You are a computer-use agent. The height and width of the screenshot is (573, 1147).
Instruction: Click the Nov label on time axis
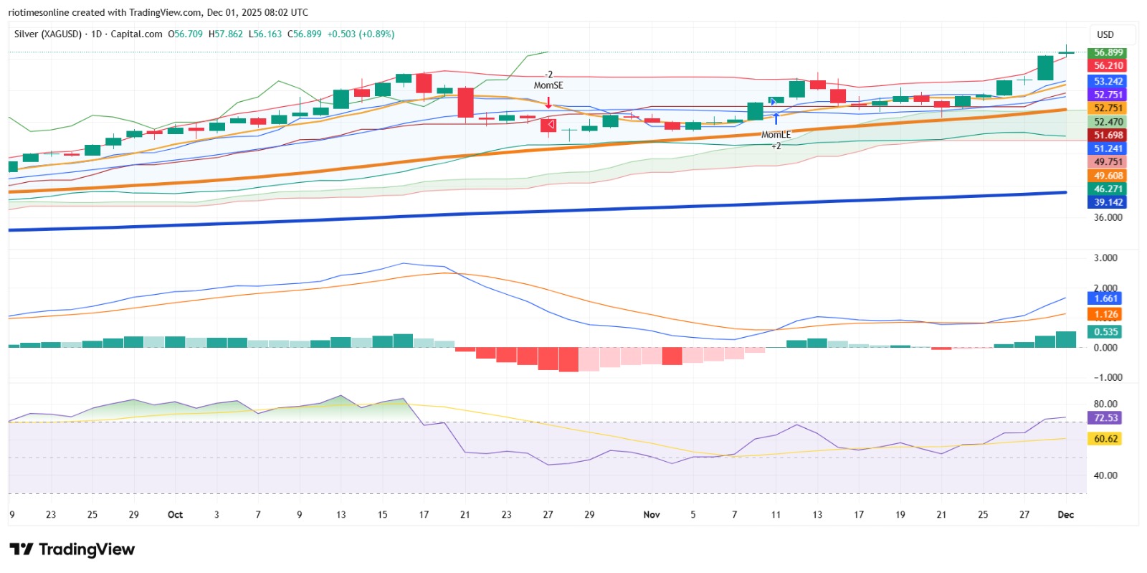652,515
